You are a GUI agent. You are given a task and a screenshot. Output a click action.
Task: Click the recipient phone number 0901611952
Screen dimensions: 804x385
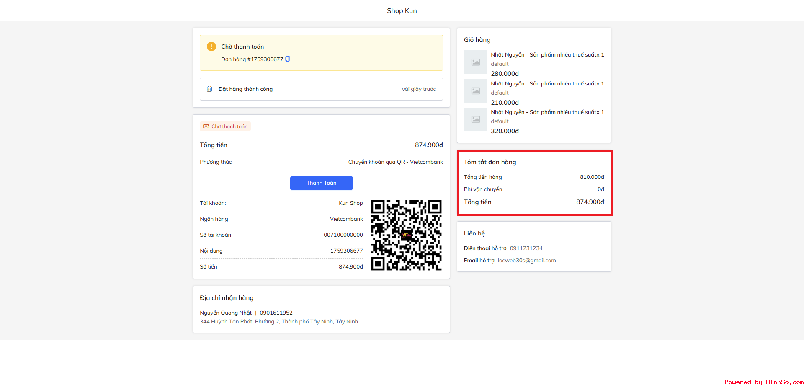point(276,313)
